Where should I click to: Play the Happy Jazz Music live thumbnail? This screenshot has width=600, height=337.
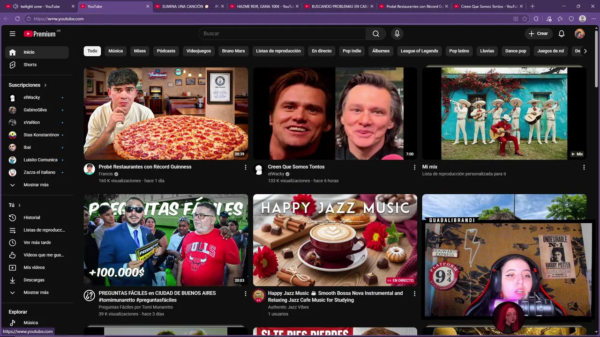pyautogui.click(x=335, y=240)
